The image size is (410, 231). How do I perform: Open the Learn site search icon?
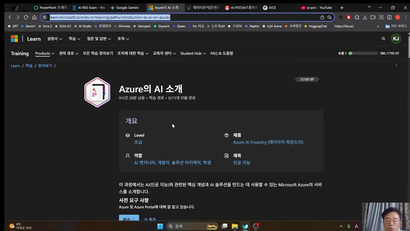click(x=383, y=39)
